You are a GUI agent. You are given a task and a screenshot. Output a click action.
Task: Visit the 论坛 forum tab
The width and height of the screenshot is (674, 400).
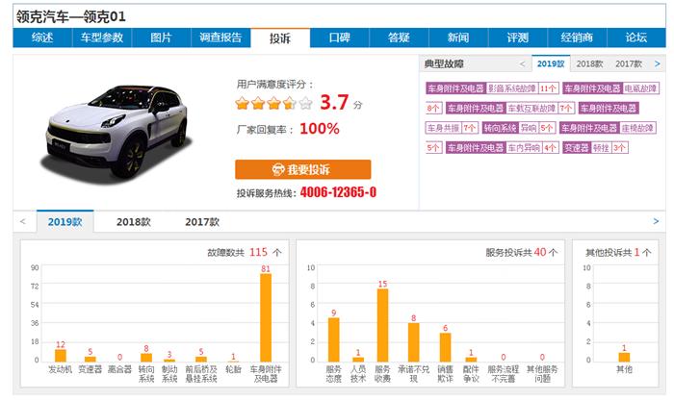click(x=636, y=37)
